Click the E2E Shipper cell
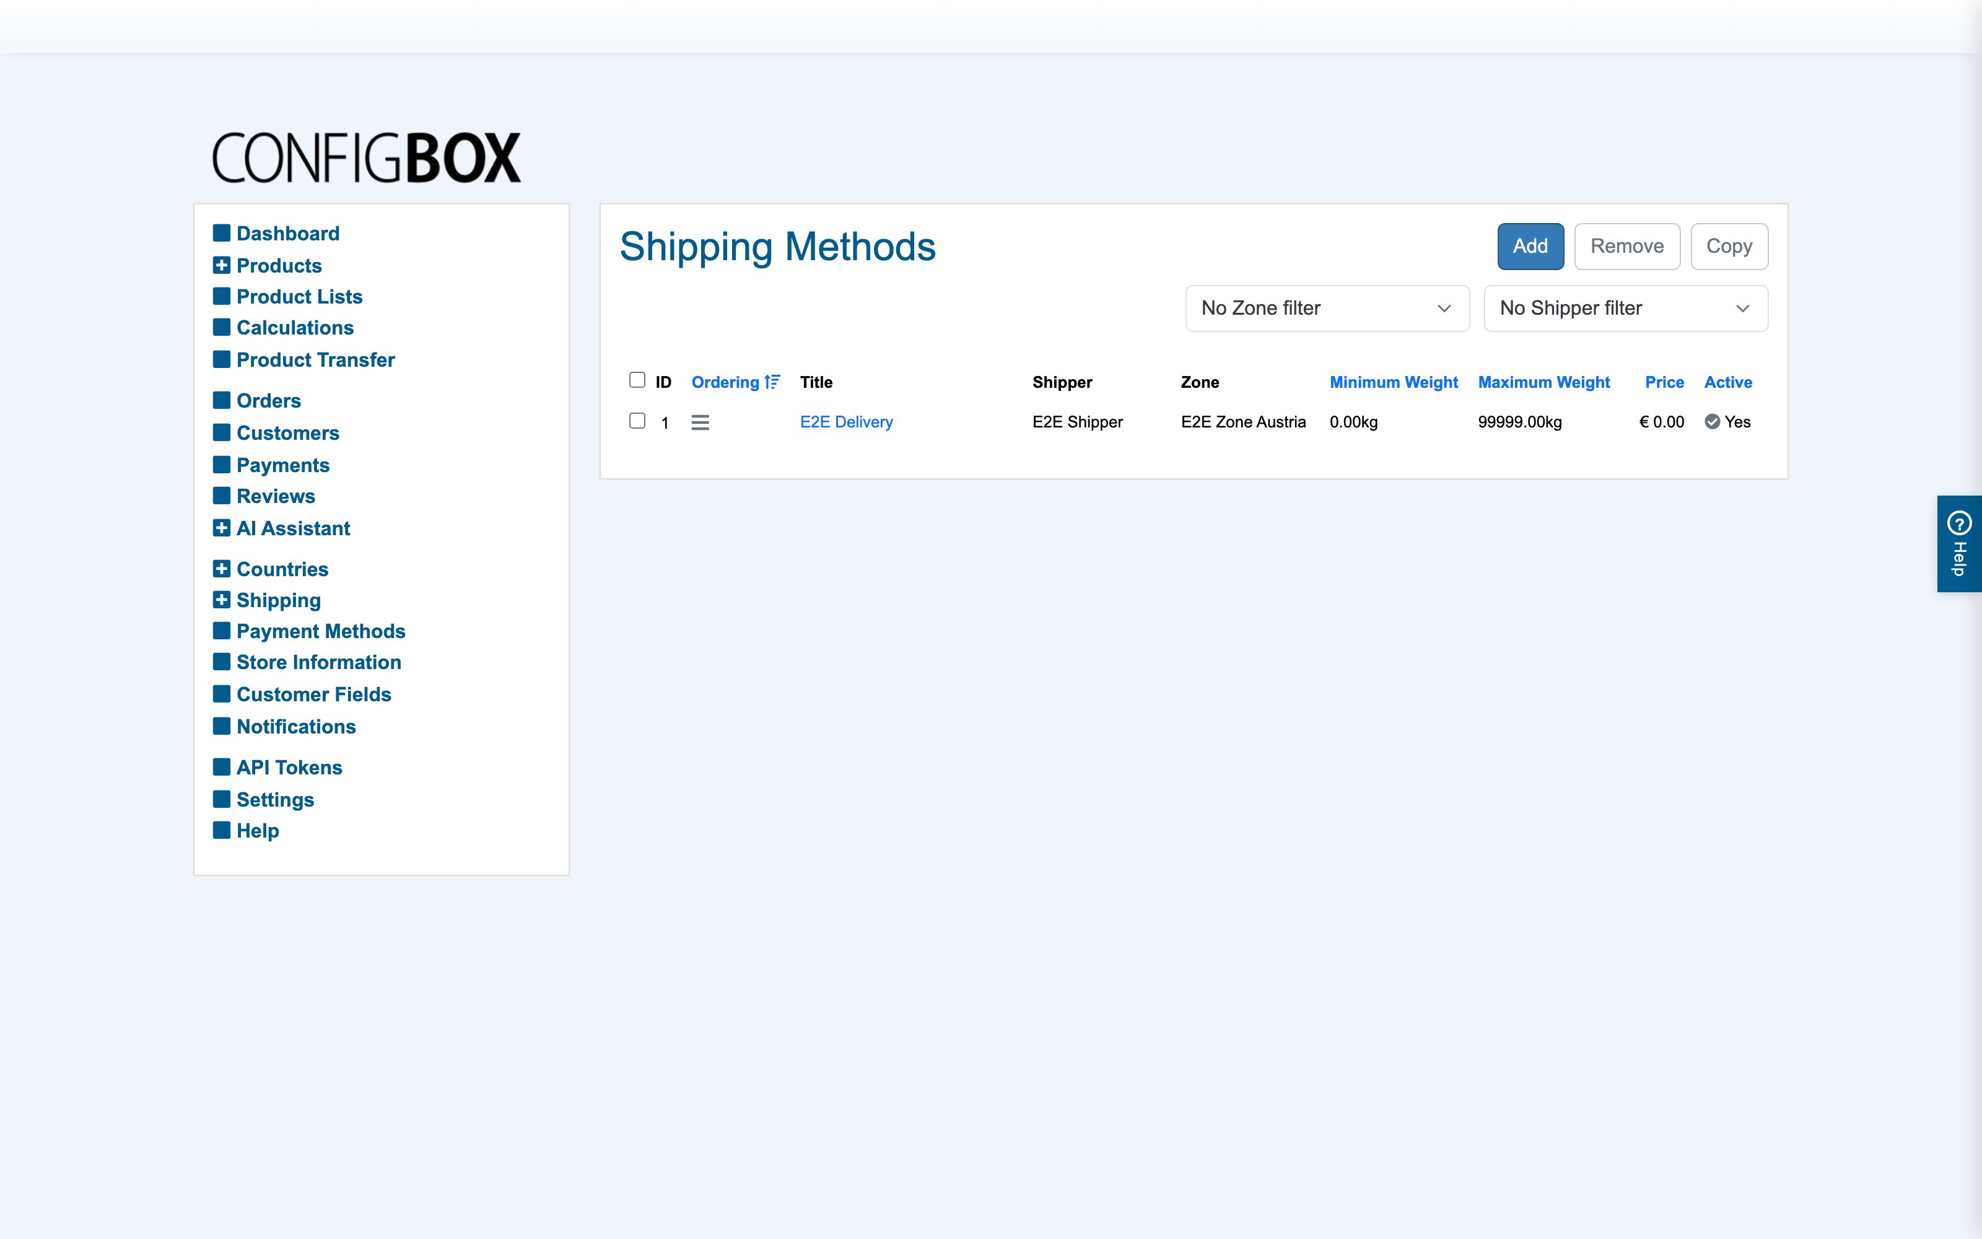The image size is (1982, 1239). (1077, 422)
